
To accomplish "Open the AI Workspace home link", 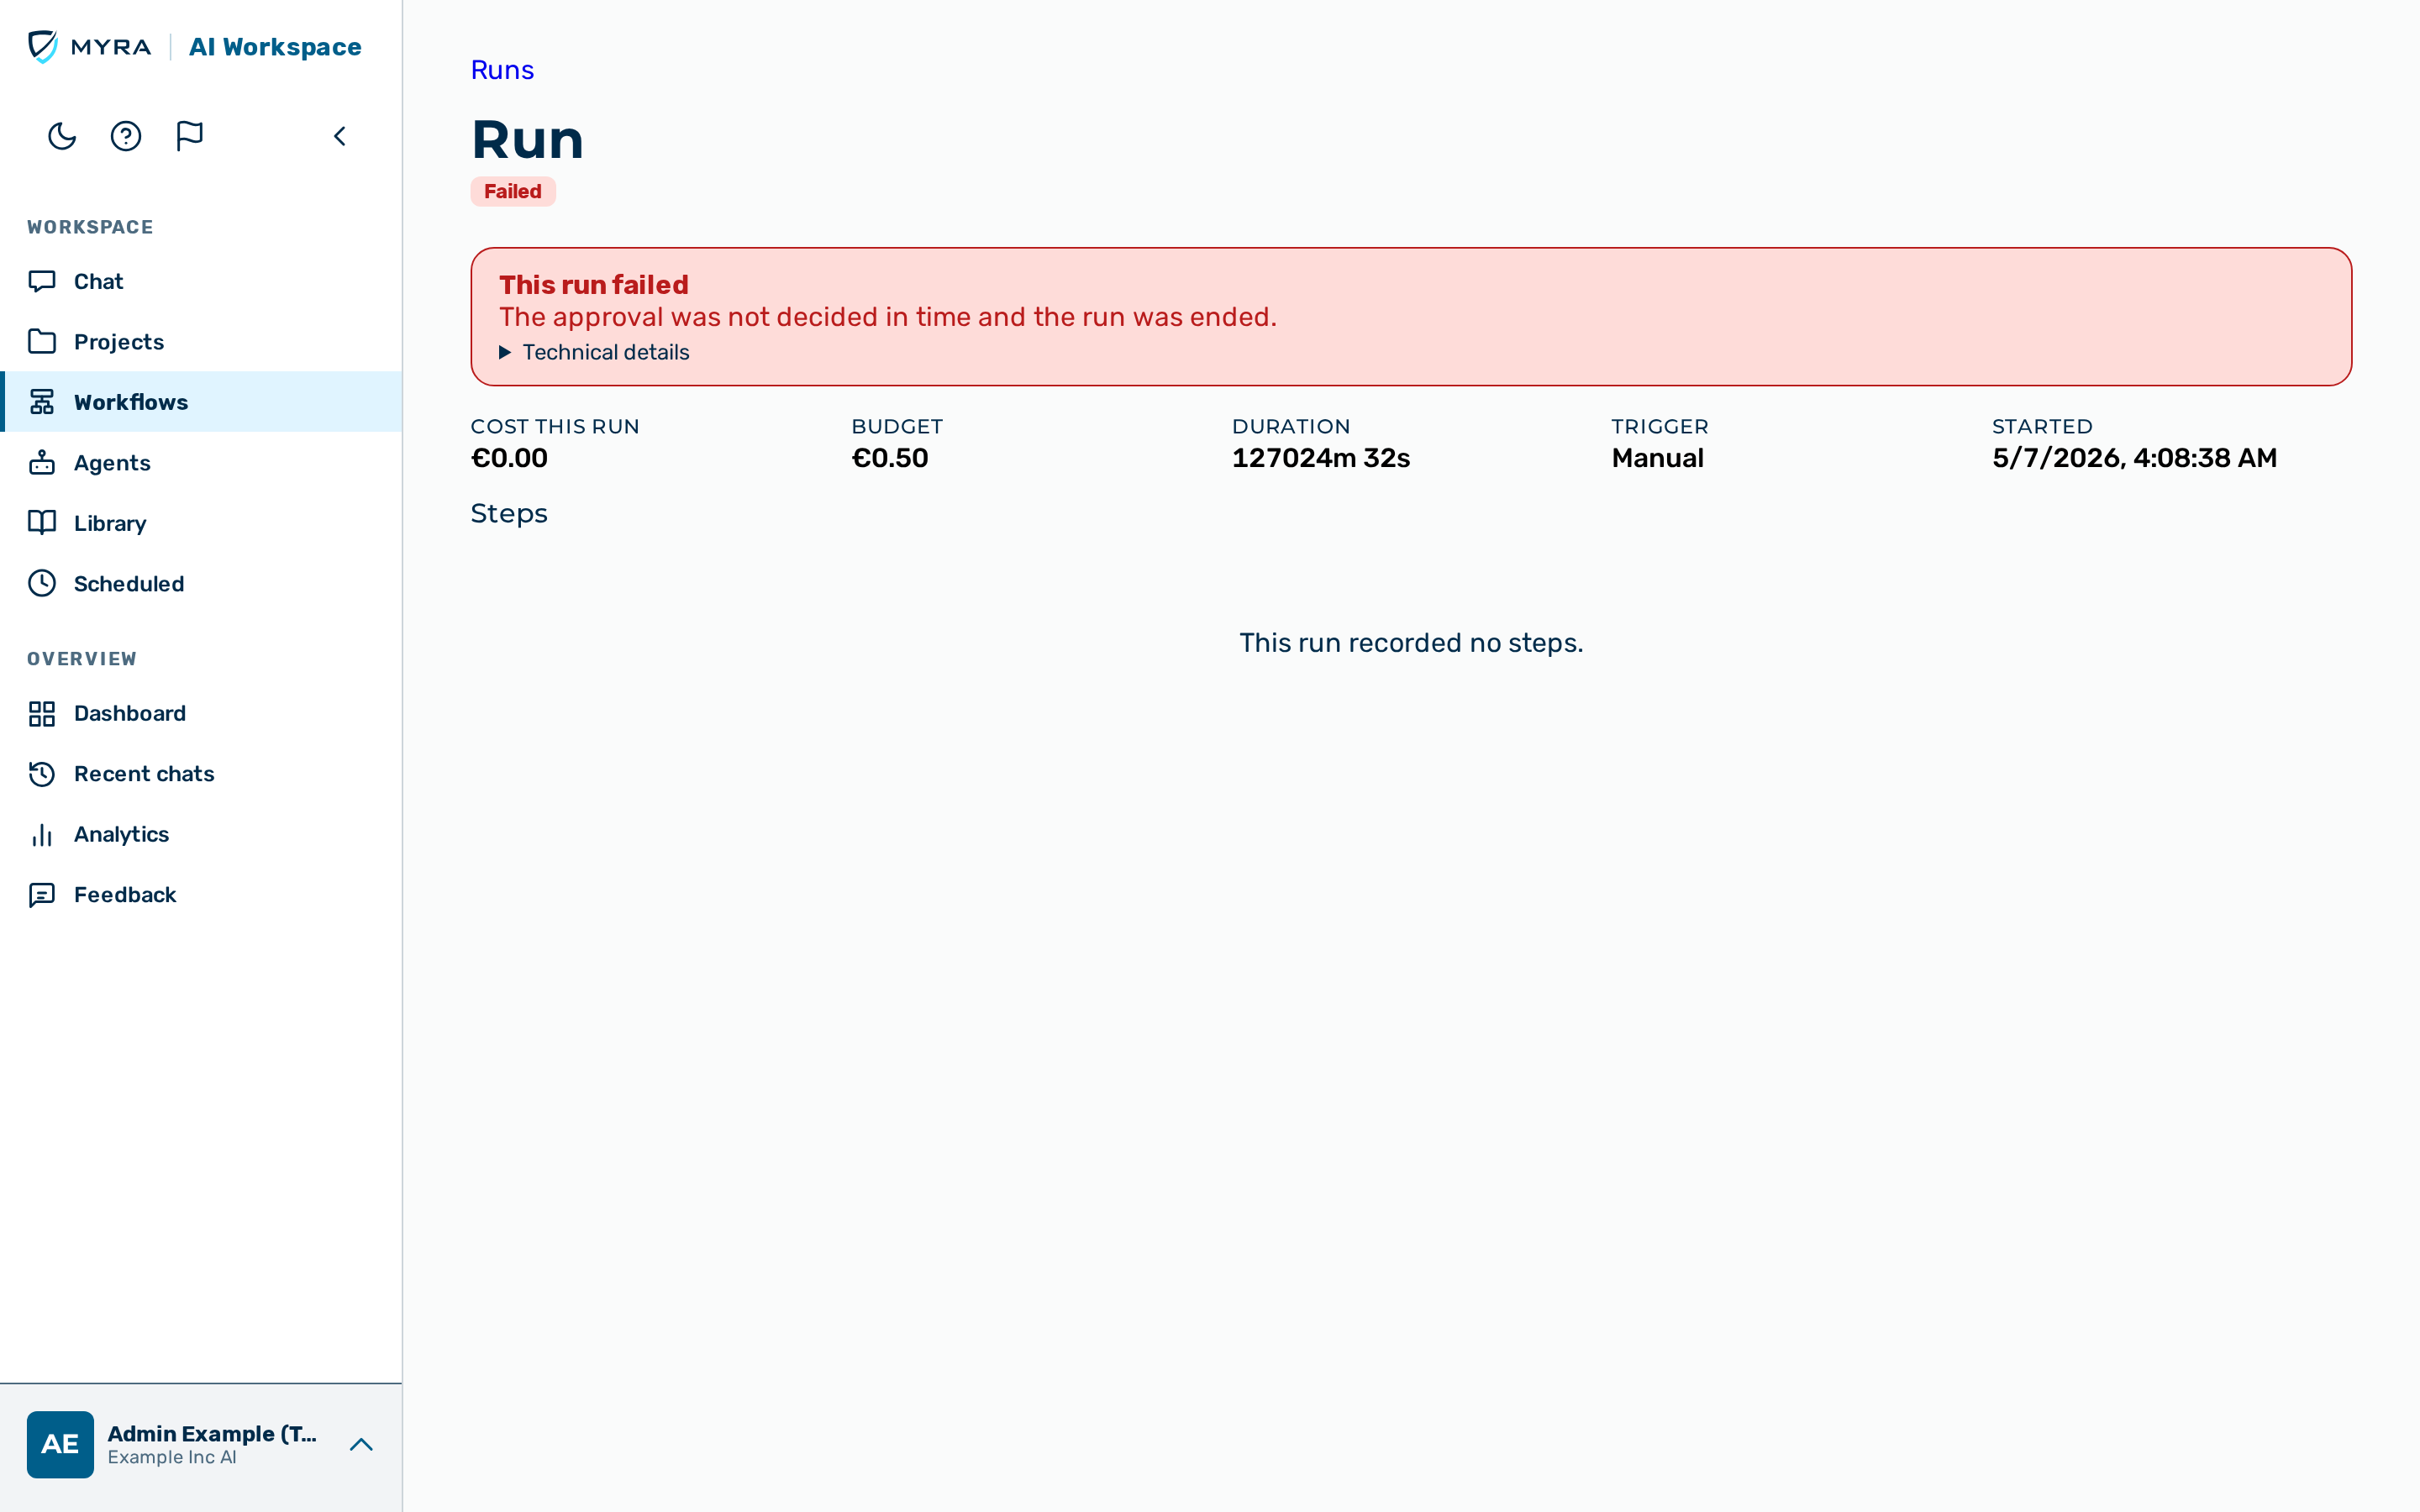I will (275, 47).
